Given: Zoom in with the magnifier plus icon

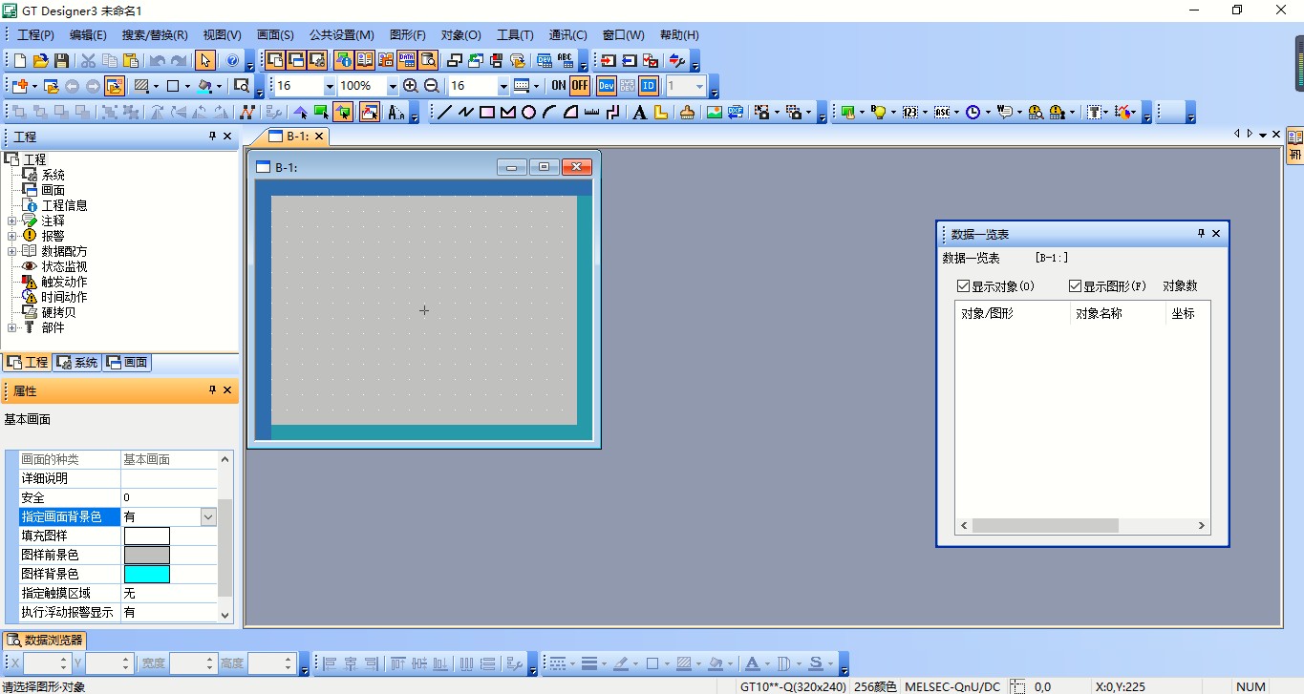Looking at the screenshot, I should tap(411, 86).
